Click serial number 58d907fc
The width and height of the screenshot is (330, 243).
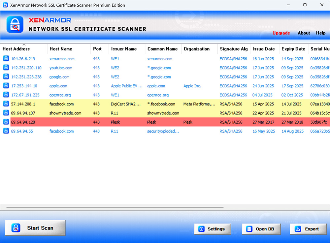pos(319,122)
